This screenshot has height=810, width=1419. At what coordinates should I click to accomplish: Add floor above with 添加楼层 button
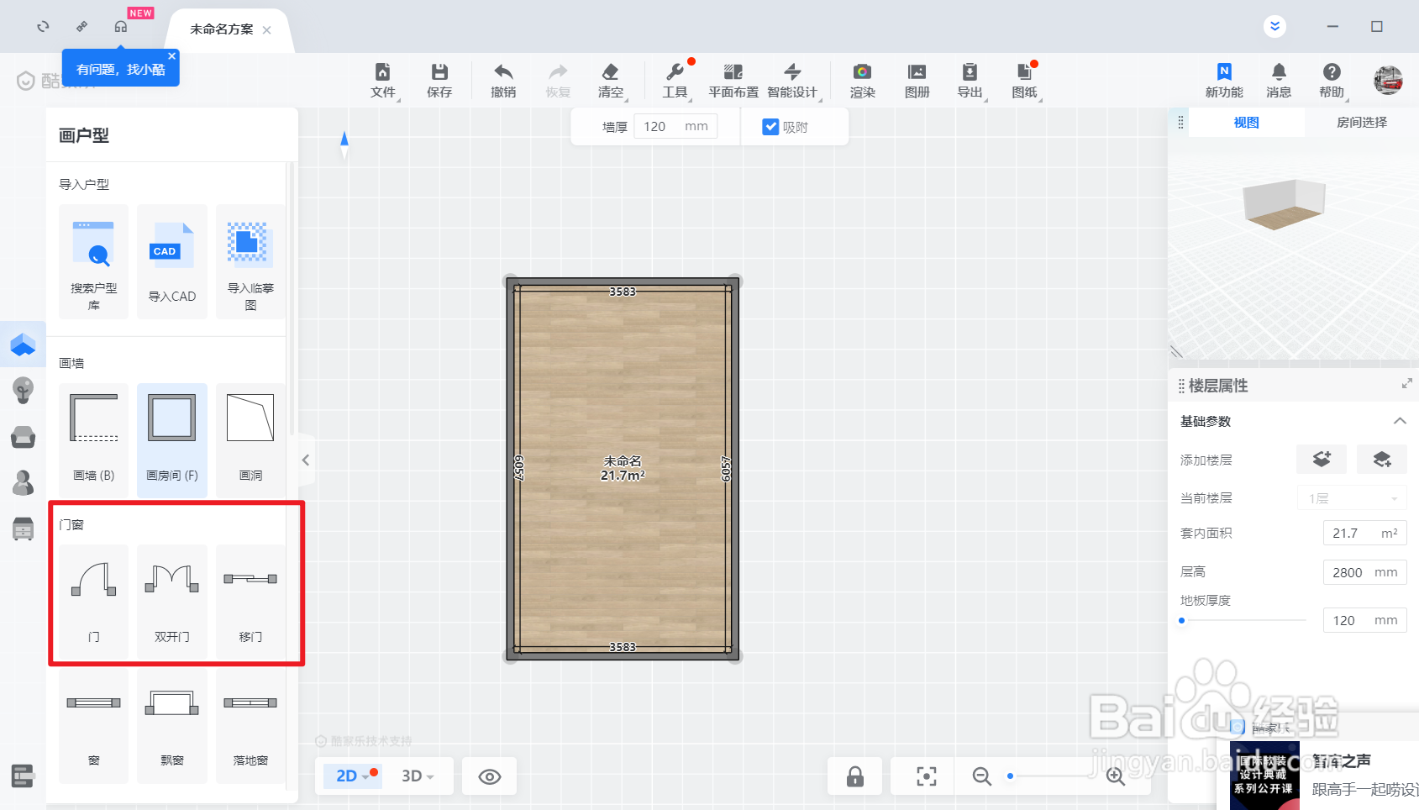click(x=1322, y=460)
